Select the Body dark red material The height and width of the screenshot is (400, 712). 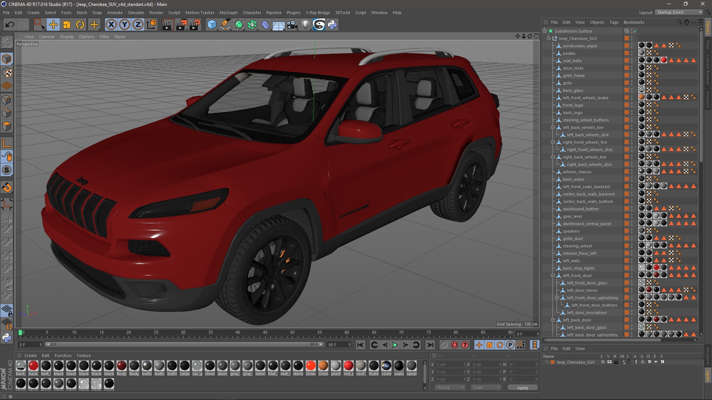[122, 368]
